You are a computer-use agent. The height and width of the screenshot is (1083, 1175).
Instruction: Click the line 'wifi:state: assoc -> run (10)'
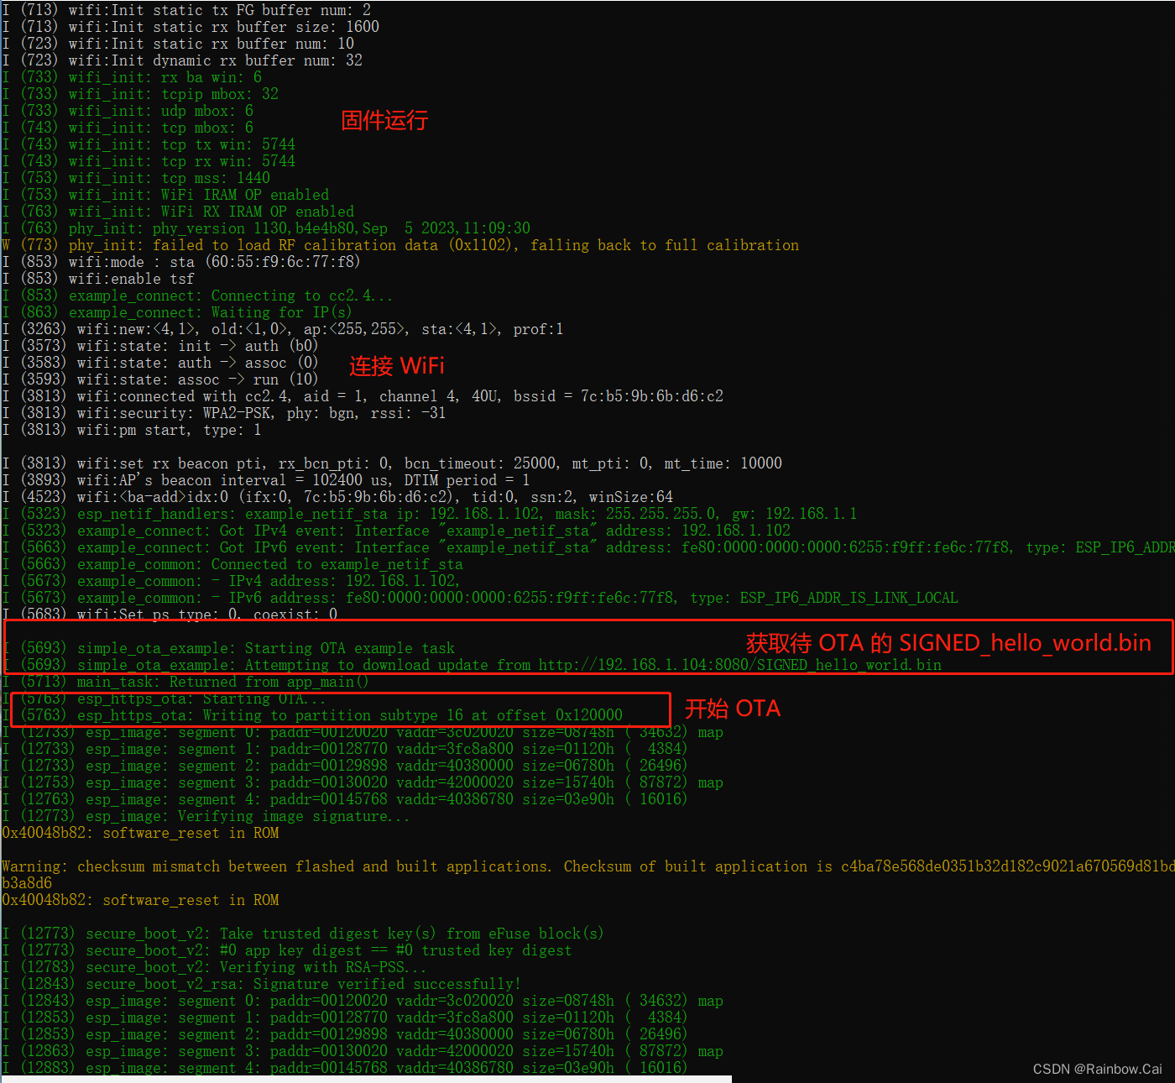[160, 379]
